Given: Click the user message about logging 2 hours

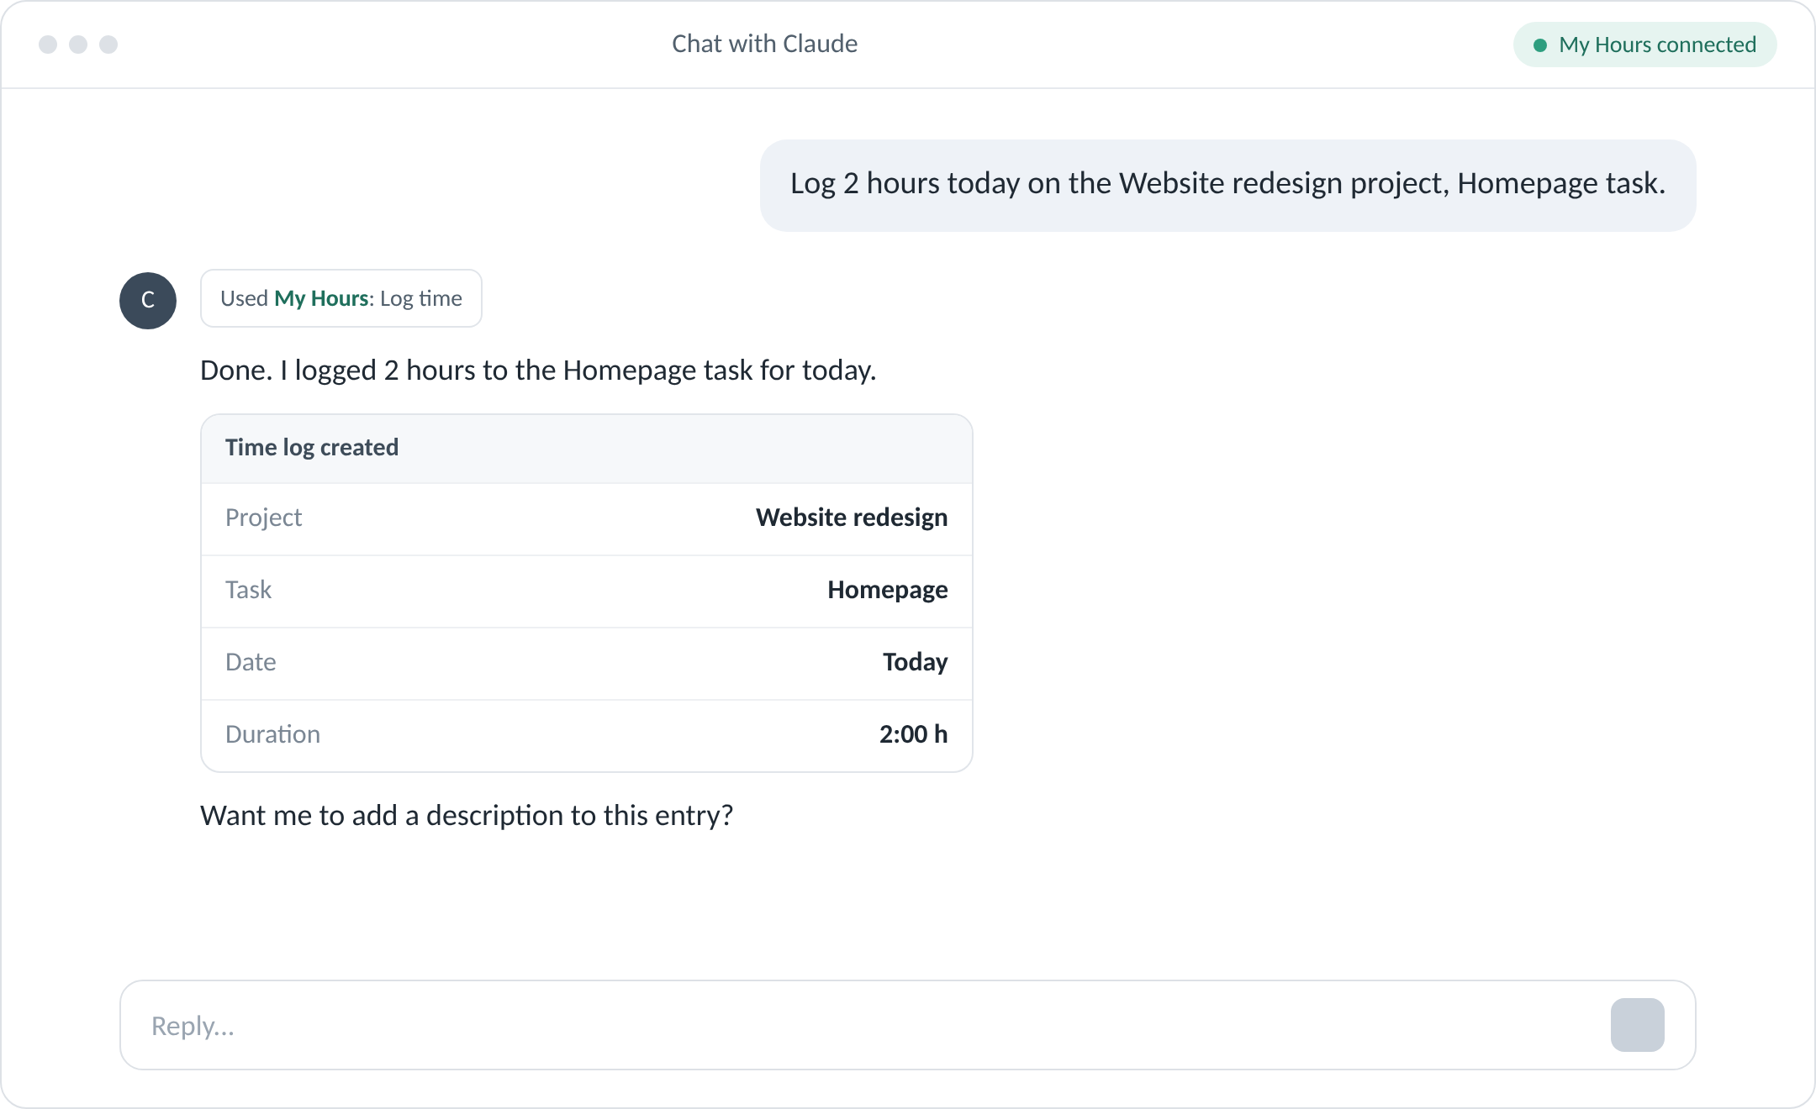Looking at the screenshot, I should [x=1227, y=185].
